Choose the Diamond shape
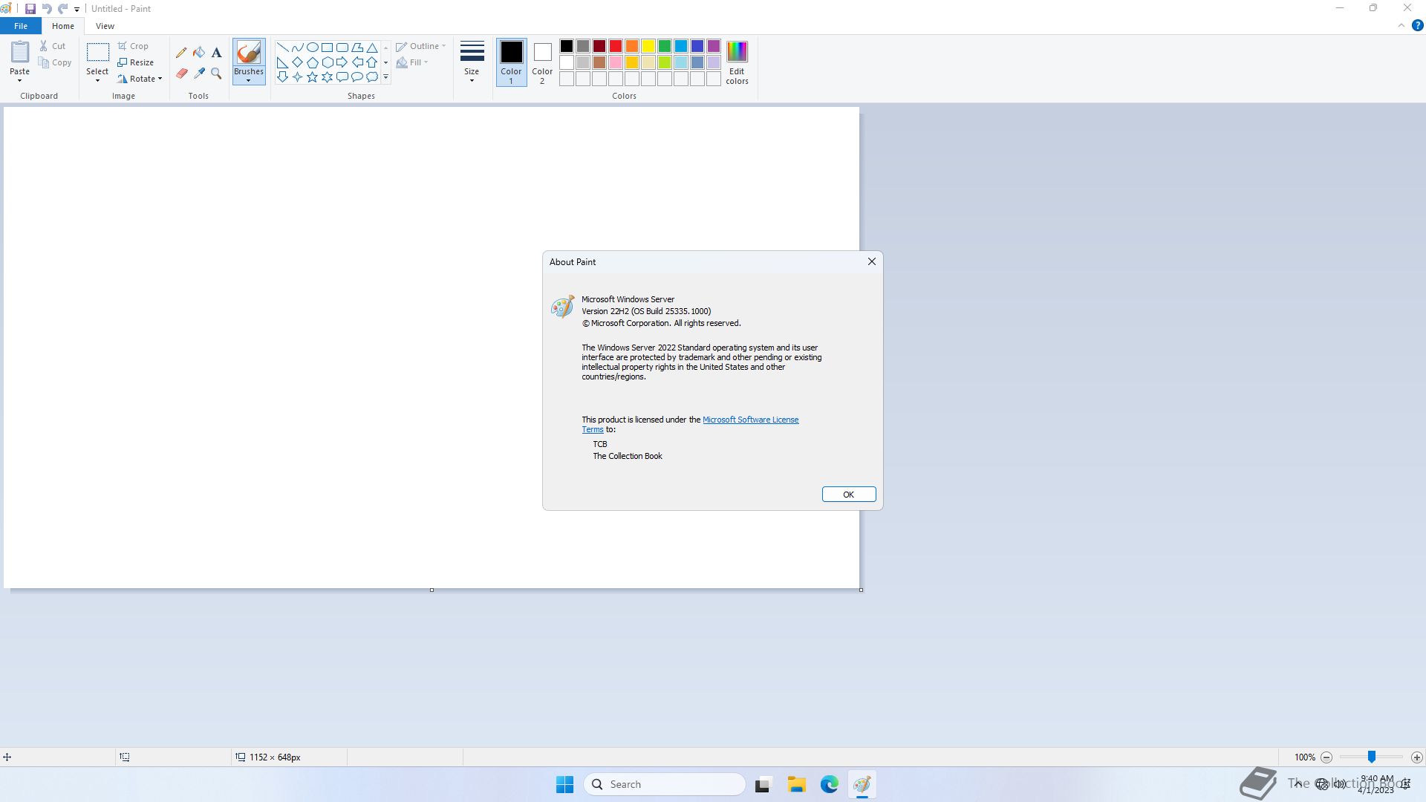 (x=297, y=62)
